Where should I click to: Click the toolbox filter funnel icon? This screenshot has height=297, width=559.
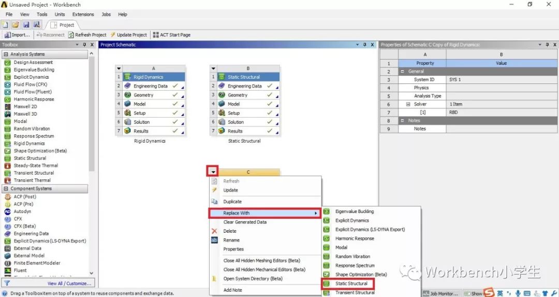tap(6, 283)
